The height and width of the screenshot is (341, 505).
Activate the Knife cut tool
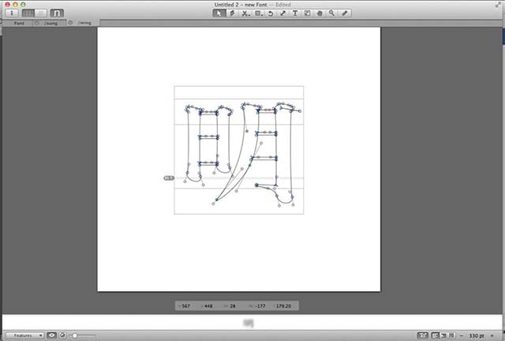tap(245, 13)
